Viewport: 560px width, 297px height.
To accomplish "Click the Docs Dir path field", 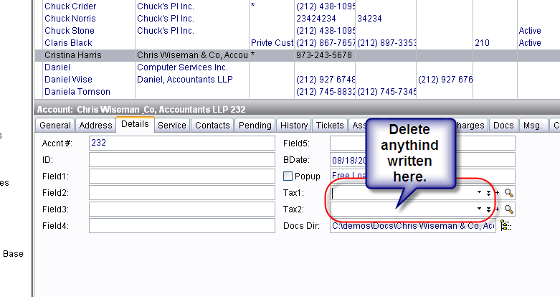I will [412, 227].
